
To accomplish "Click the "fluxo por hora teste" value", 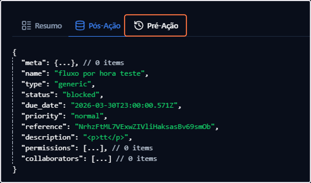I will coord(100,74).
